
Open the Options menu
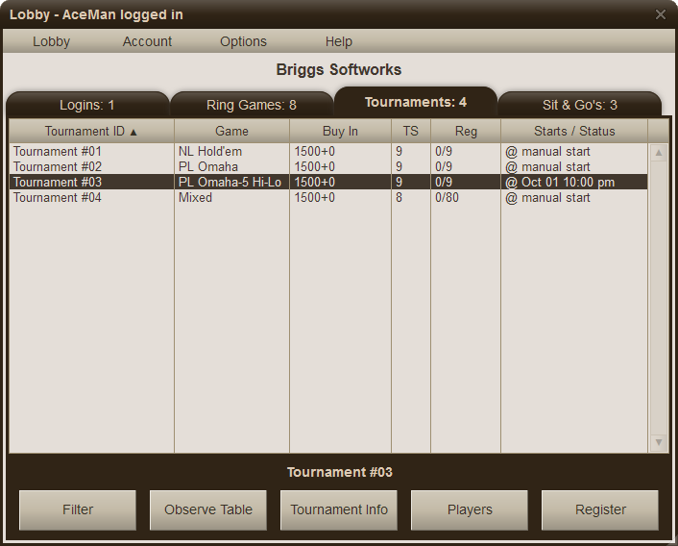point(243,41)
